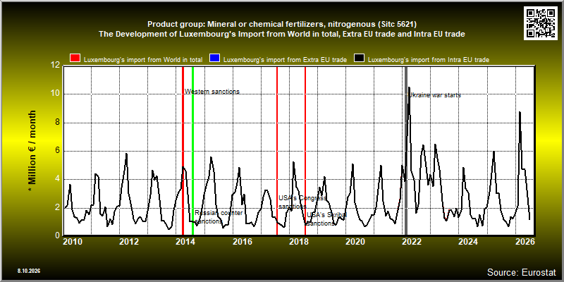564x282 pixels.
Task: Click the Ukraine war starts label
Action: click(x=435, y=95)
